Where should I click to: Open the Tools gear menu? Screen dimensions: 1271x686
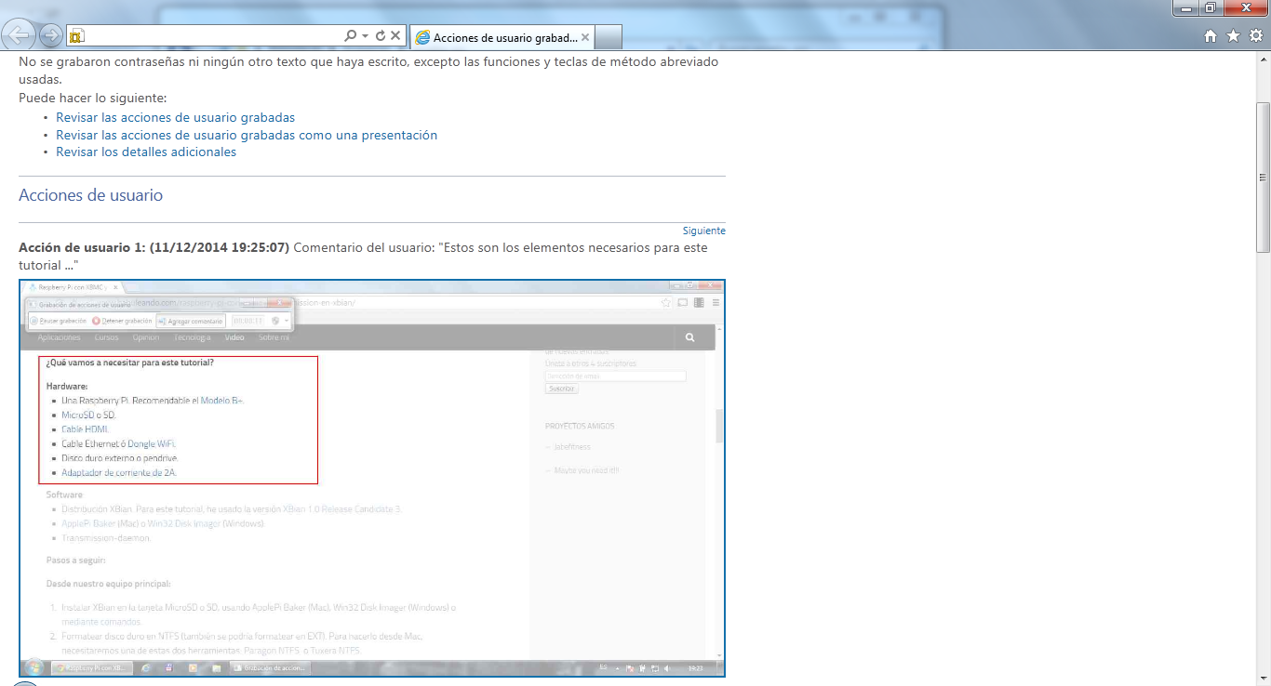click(1255, 35)
